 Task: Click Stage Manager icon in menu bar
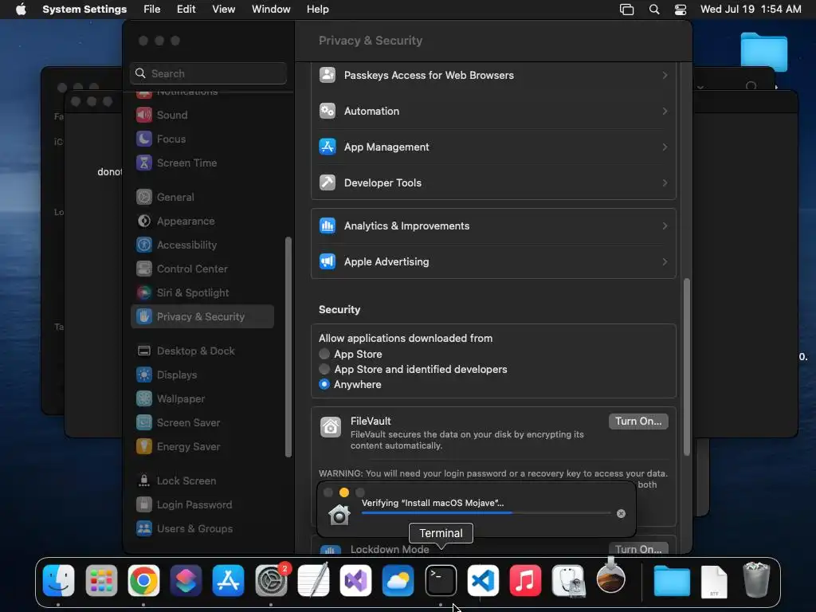[626, 10]
